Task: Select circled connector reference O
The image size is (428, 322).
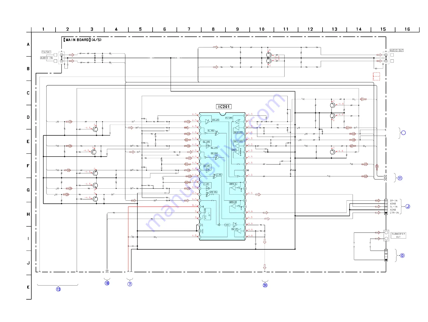Action: [402, 255]
